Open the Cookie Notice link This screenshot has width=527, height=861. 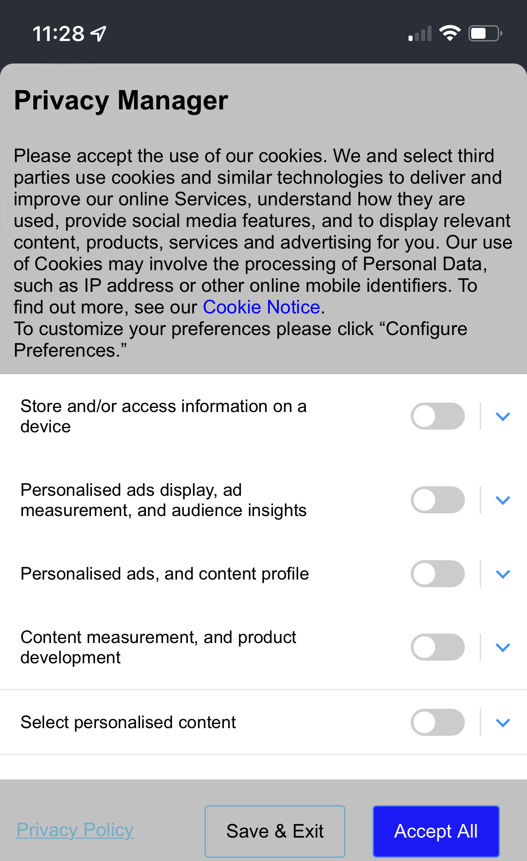261,307
